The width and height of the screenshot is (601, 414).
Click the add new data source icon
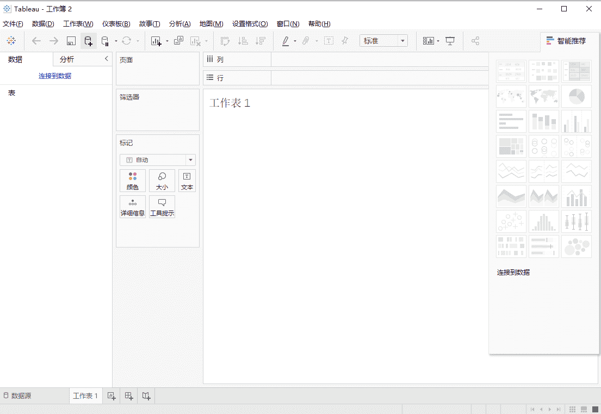(88, 41)
